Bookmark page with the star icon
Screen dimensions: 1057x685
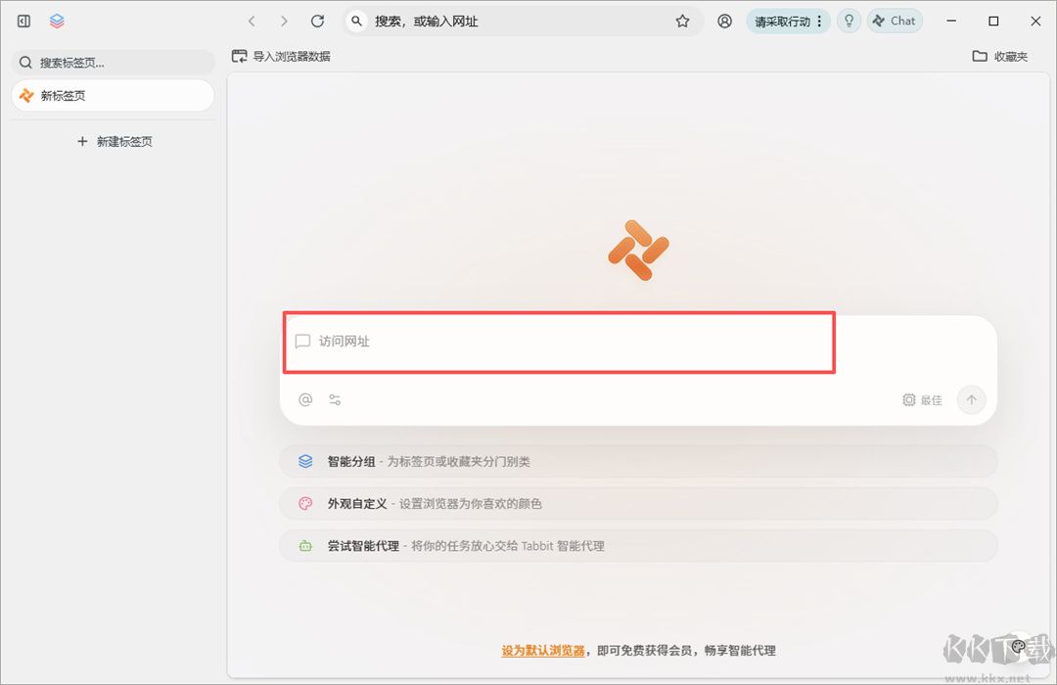682,22
